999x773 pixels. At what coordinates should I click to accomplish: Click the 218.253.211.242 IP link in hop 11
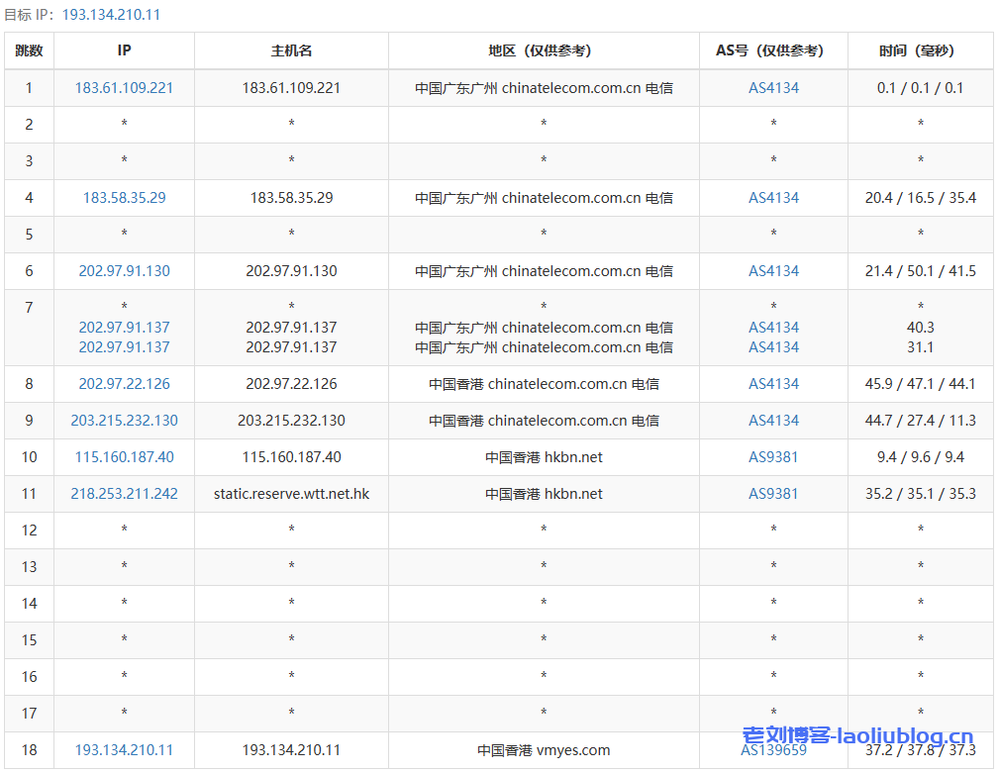[124, 494]
